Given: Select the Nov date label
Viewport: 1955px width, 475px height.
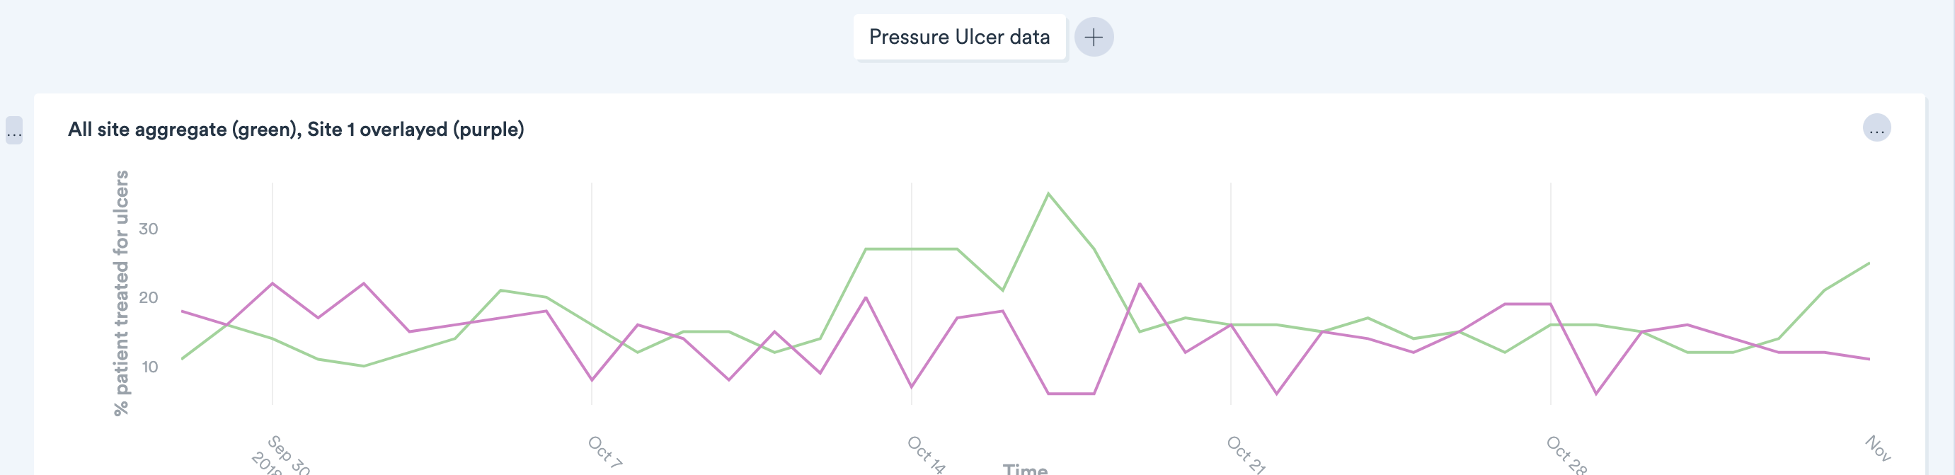Looking at the screenshot, I should [1878, 447].
